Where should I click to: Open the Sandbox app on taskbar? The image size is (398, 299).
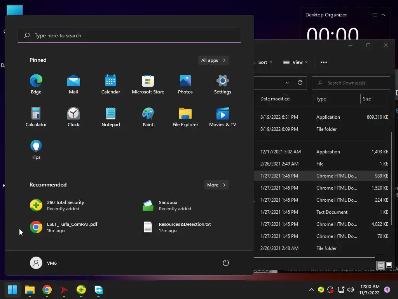tap(98, 290)
